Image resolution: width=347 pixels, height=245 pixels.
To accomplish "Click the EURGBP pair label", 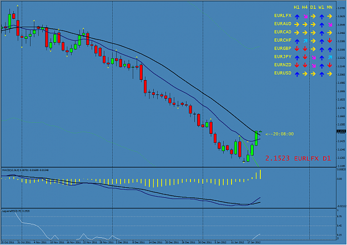I will point(283,48).
